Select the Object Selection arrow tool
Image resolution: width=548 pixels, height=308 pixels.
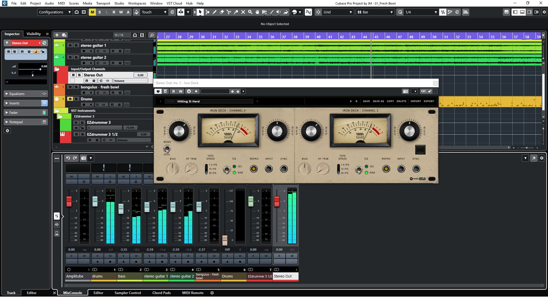pos(200,12)
